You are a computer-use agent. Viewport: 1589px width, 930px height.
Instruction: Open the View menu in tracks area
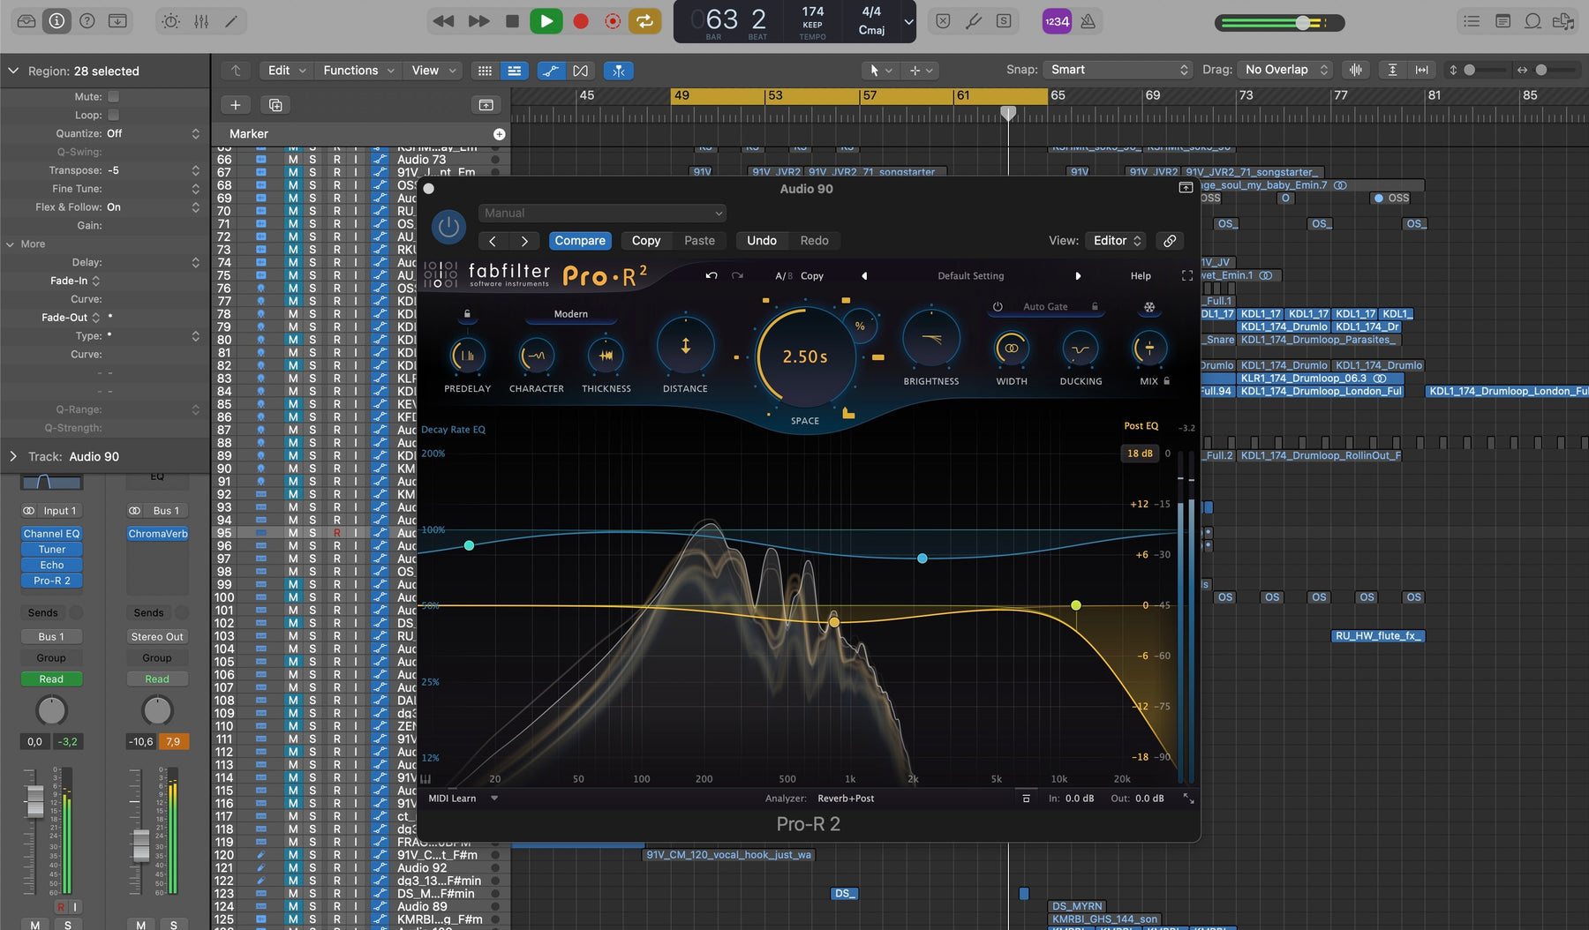tap(433, 71)
